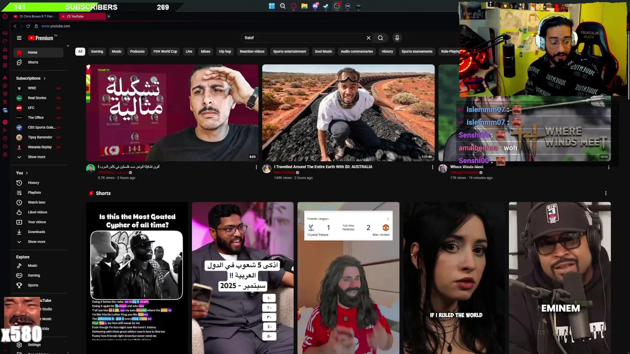This screenshot has height=354, width=630.
Task: Expand the Subscriptions section arrow
Action: [44, 78]
